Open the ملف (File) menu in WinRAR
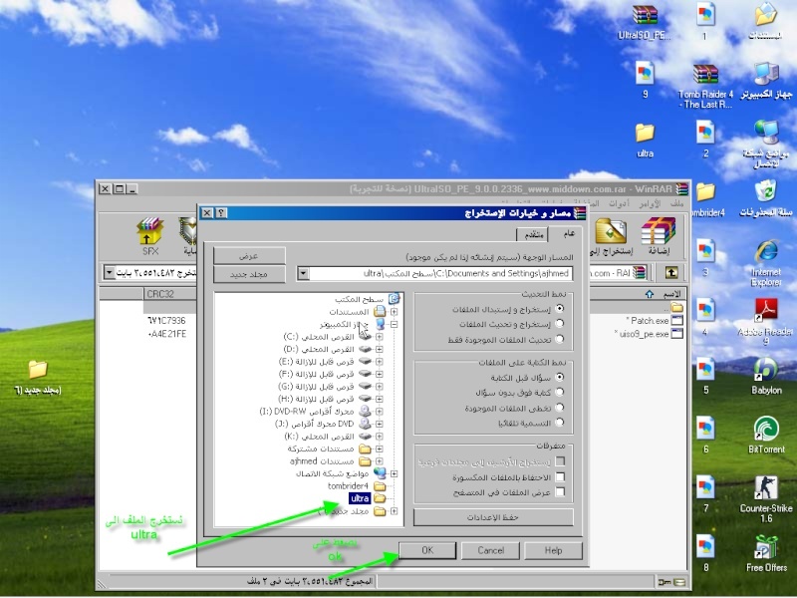The image size is (797, 598). tap(677, 203)
